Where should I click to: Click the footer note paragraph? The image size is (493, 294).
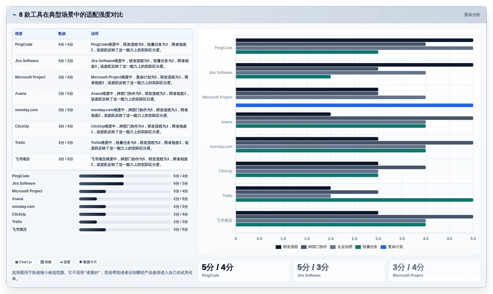102,276
